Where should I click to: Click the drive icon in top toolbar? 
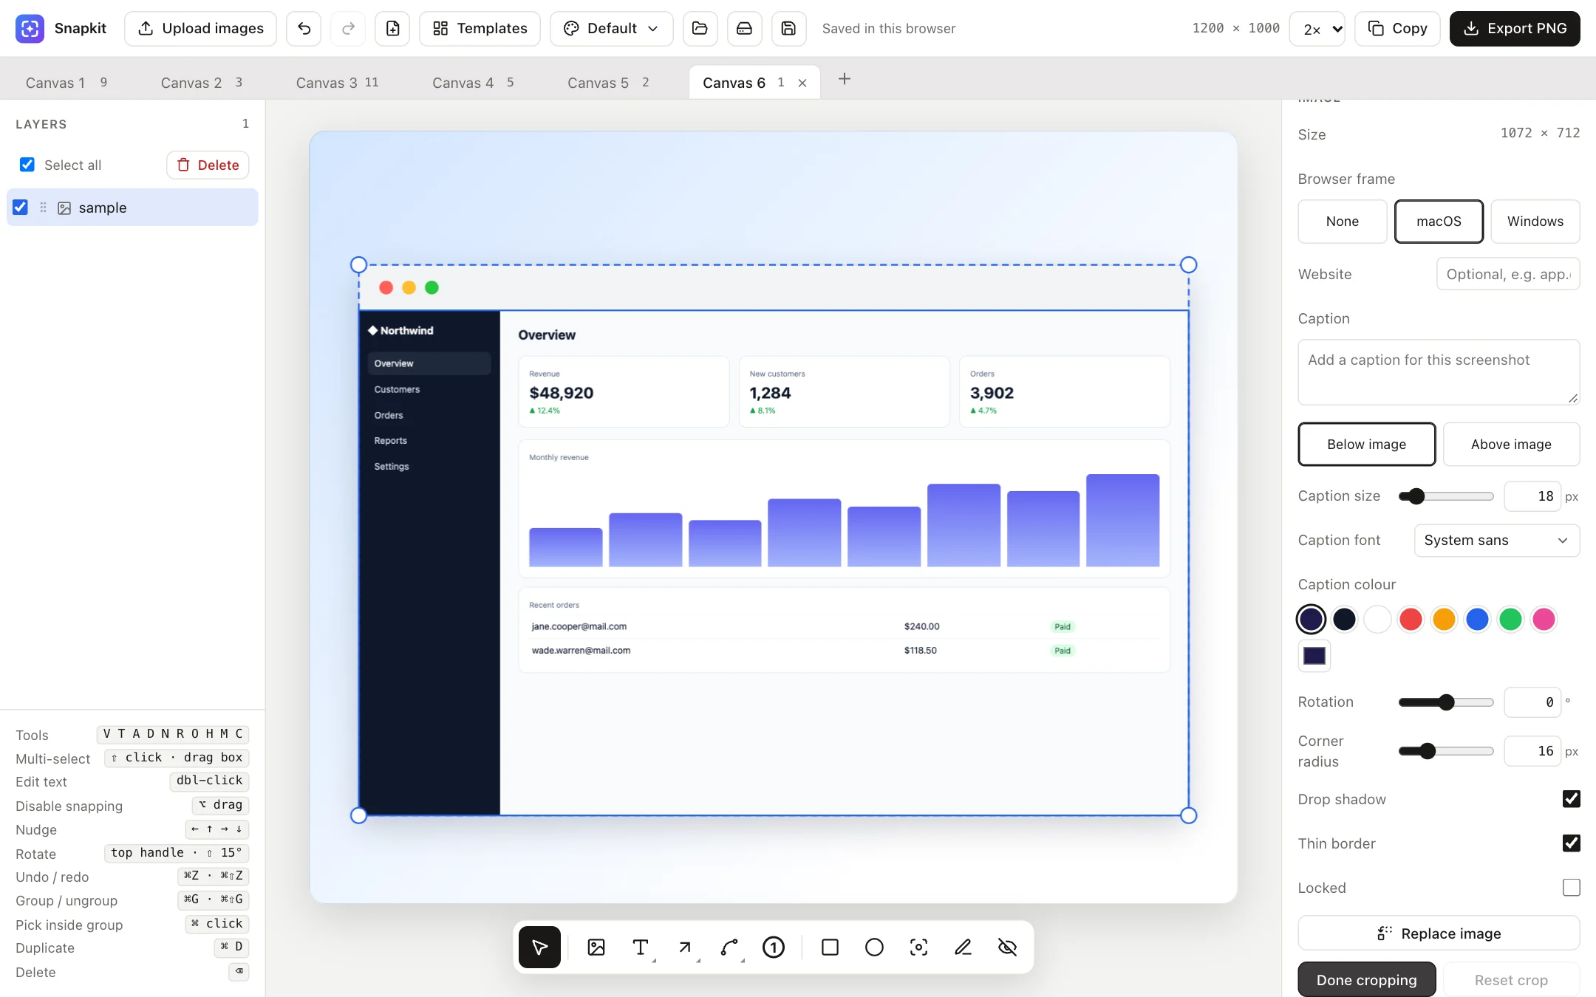[744, 28]
